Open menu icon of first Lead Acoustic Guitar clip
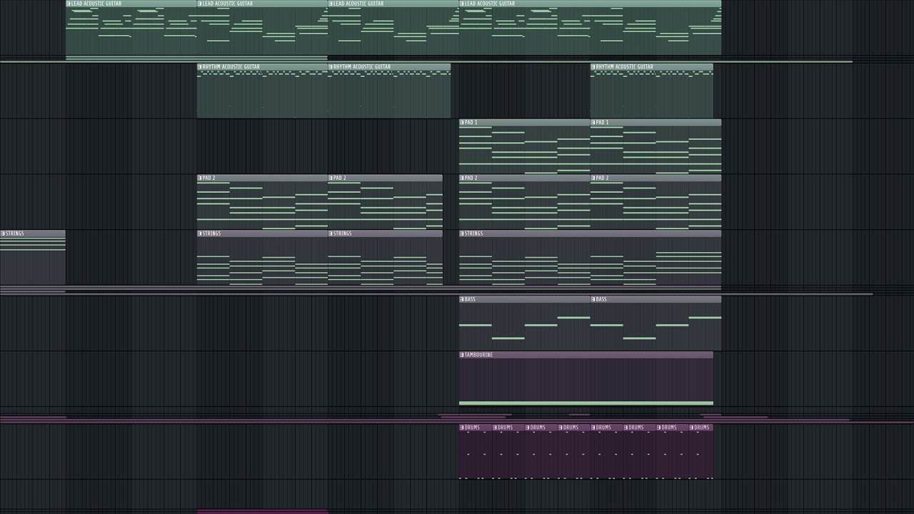 (x=69, y=4)
